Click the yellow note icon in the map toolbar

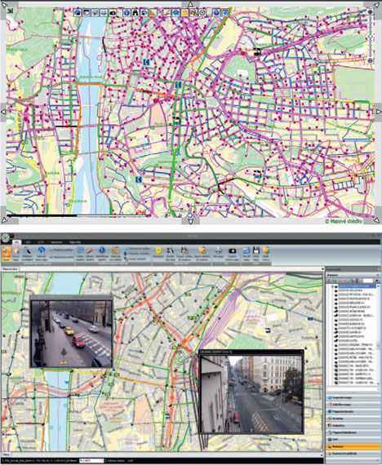click(184, 13)
